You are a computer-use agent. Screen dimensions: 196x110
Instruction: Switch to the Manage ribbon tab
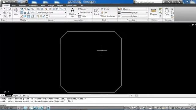pyautogui.click(x=51, y=5)
